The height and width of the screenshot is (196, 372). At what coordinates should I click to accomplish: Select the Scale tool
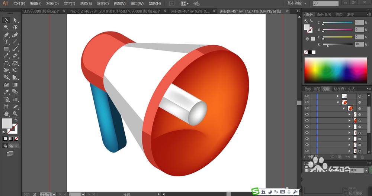coord(15,63)
